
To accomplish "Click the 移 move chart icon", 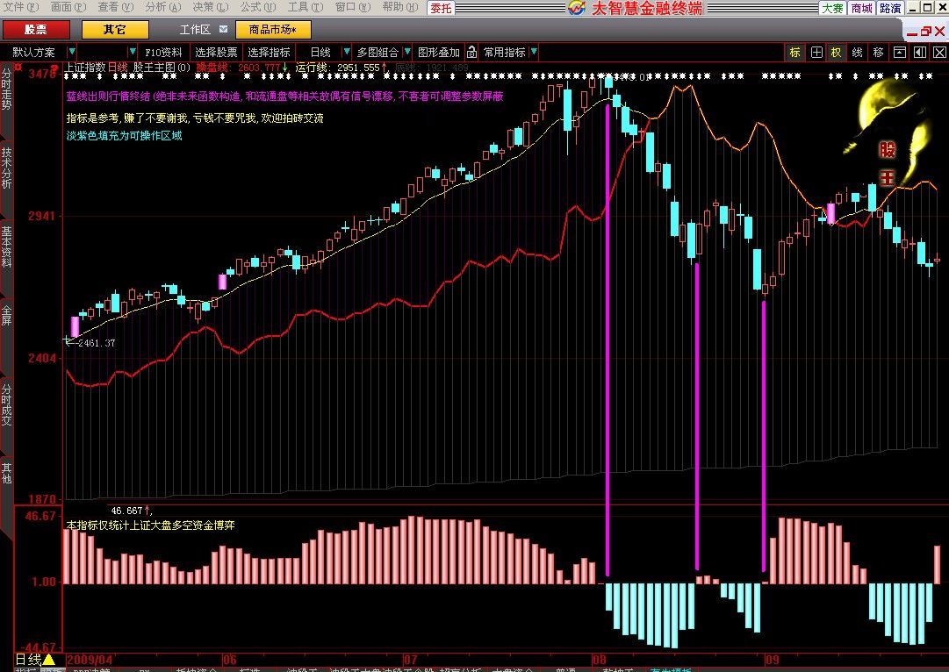I will point(878,53).
